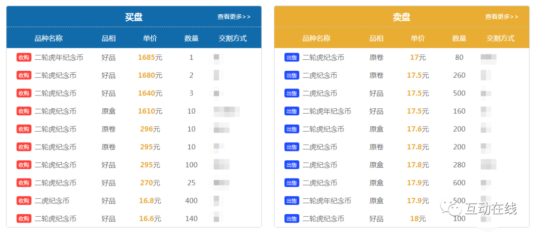Click 收购 badge in the 16.8元 row
This screenshot has width=534, height=232.
[x=24, y=201]
